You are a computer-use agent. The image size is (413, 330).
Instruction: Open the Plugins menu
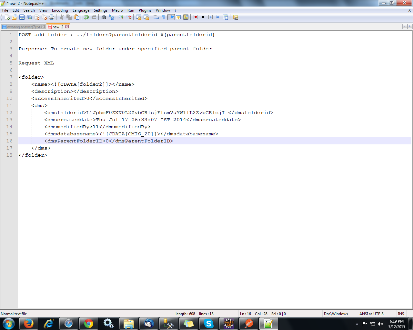[145, 10]
